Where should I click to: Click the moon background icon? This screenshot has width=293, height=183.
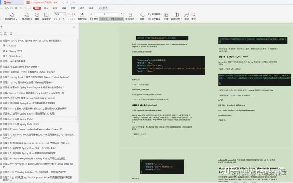pyautogui.click(x=142, y=15)
